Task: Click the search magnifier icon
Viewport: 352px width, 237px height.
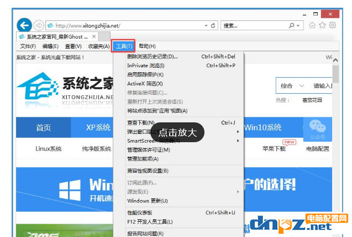Action: click(x=291, y=25)
